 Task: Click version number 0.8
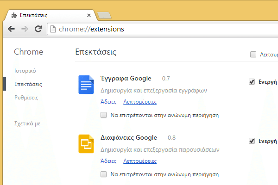(x=171, y=137)
